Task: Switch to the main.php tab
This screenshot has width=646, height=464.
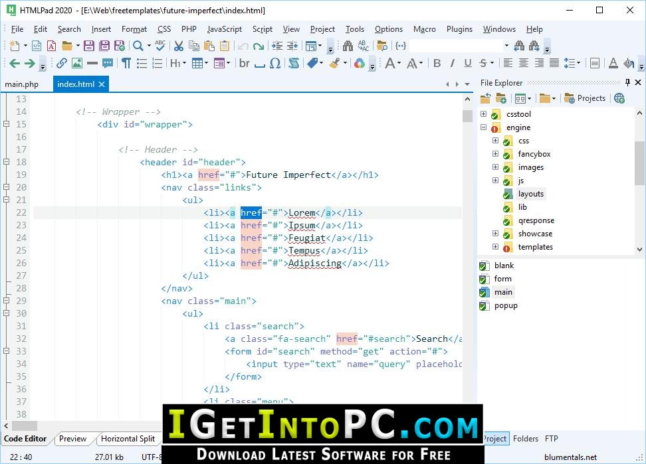Action: (x=21, y=84)
